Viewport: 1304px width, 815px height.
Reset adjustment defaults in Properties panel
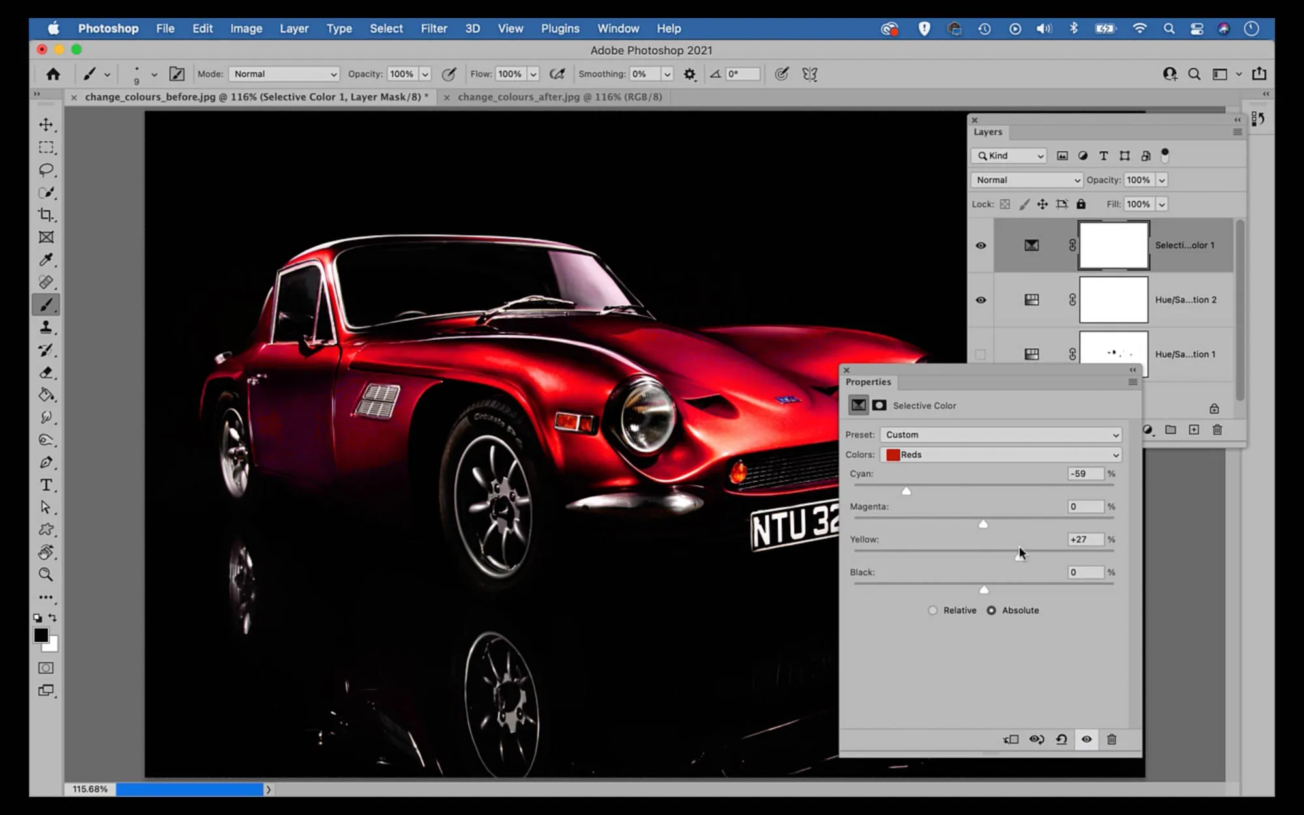(1061, 739)
